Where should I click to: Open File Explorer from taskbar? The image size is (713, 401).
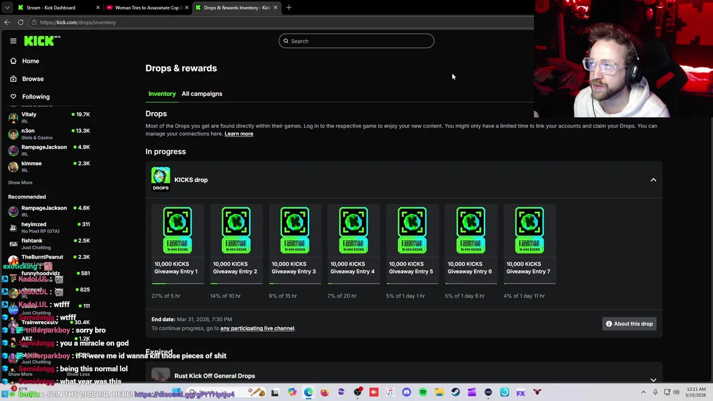[x=439, y=393]
